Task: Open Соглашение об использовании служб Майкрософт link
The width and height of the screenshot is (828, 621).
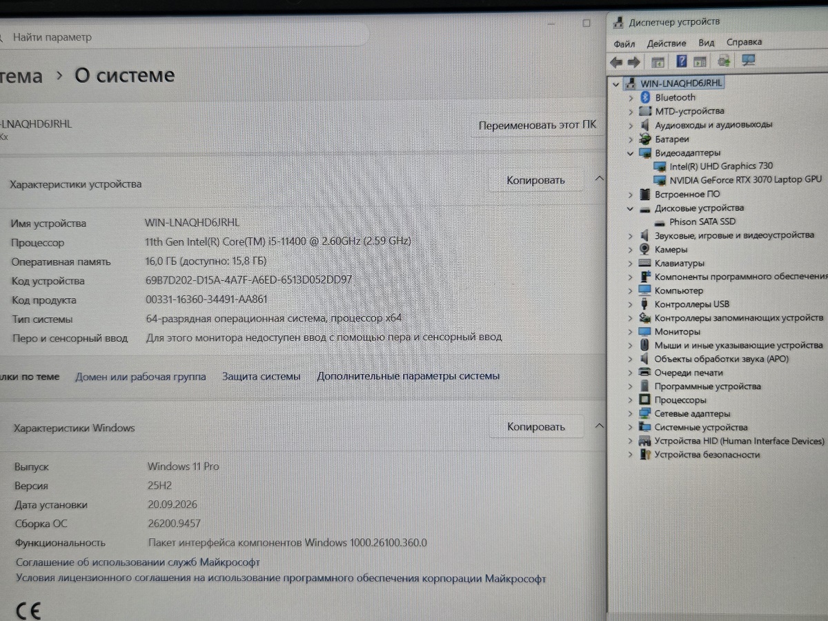Action: (x=138, y=562)
